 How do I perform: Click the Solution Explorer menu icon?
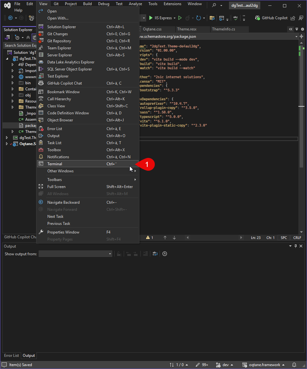click(x=41, y=27)
